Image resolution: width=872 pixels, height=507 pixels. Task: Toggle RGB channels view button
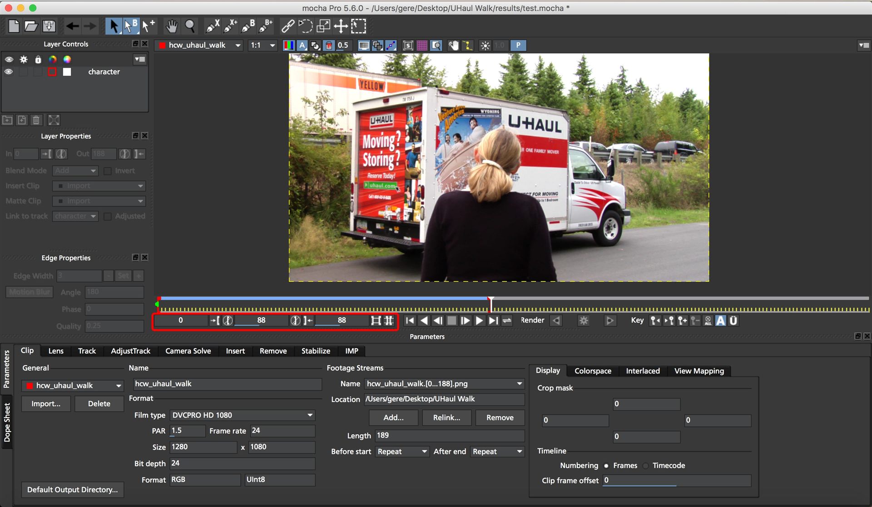click(x=288, y=45)
